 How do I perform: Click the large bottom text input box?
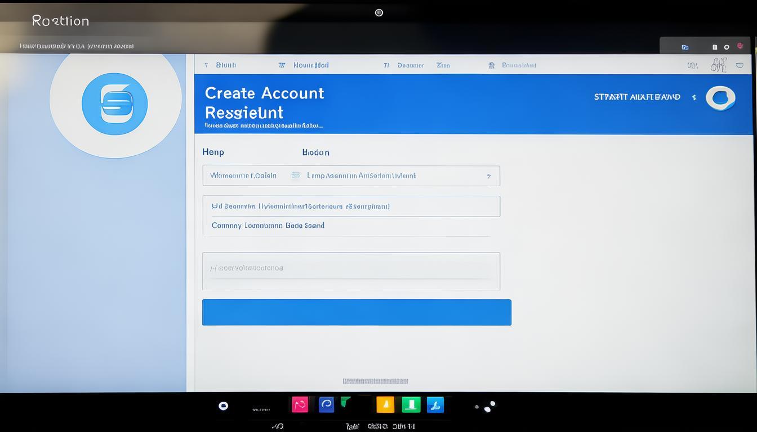351,271
